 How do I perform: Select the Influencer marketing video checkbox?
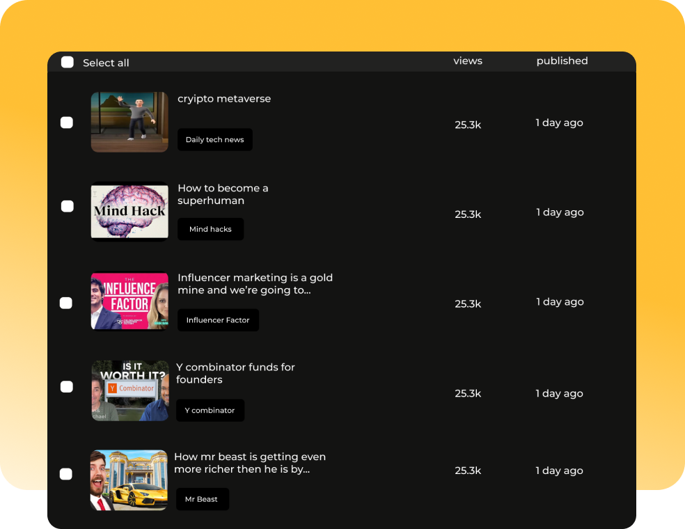[x=66, y=303]
